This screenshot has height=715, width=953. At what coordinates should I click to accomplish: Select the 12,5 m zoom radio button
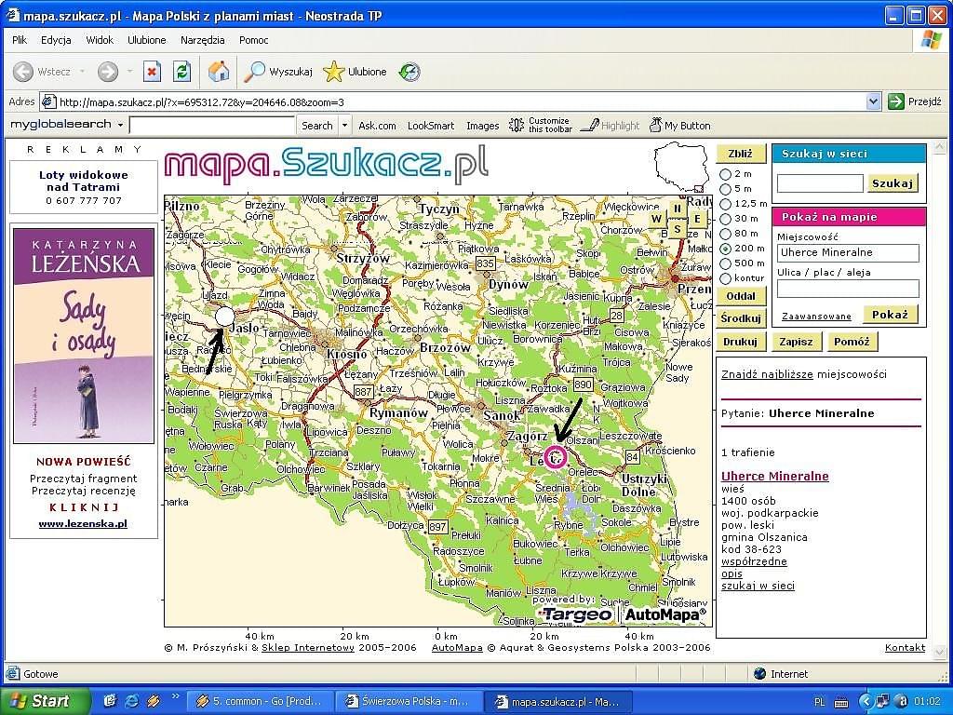point(725,204)
